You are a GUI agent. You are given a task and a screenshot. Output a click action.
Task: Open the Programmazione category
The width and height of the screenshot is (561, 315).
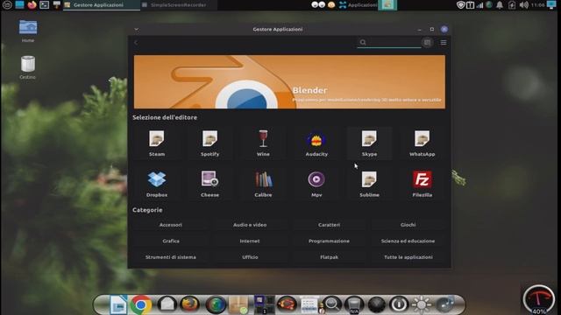click(330, 241)
